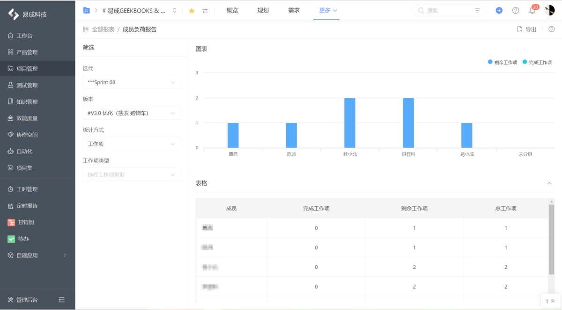Switch to the 需求 tab
This screenshot has height=310, width=562.
pos(294,10)
